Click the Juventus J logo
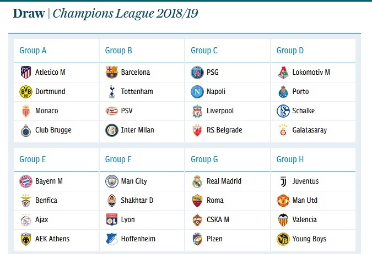 click(x=283, y=181)
